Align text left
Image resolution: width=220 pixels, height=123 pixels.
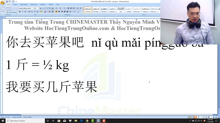[x=56, y=12]
